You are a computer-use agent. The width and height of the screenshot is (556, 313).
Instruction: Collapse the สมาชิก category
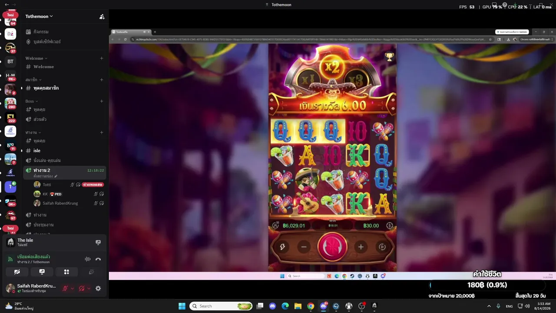coord(33,80)
